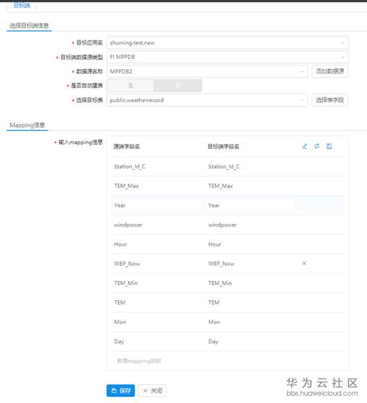Switch to the 目标端 tab

[22, 5]
